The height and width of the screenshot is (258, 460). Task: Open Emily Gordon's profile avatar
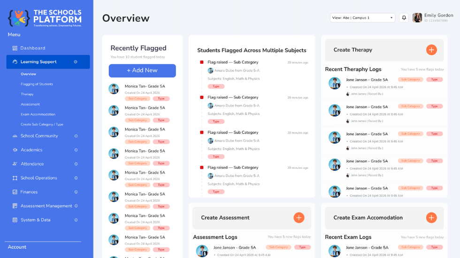417,18
